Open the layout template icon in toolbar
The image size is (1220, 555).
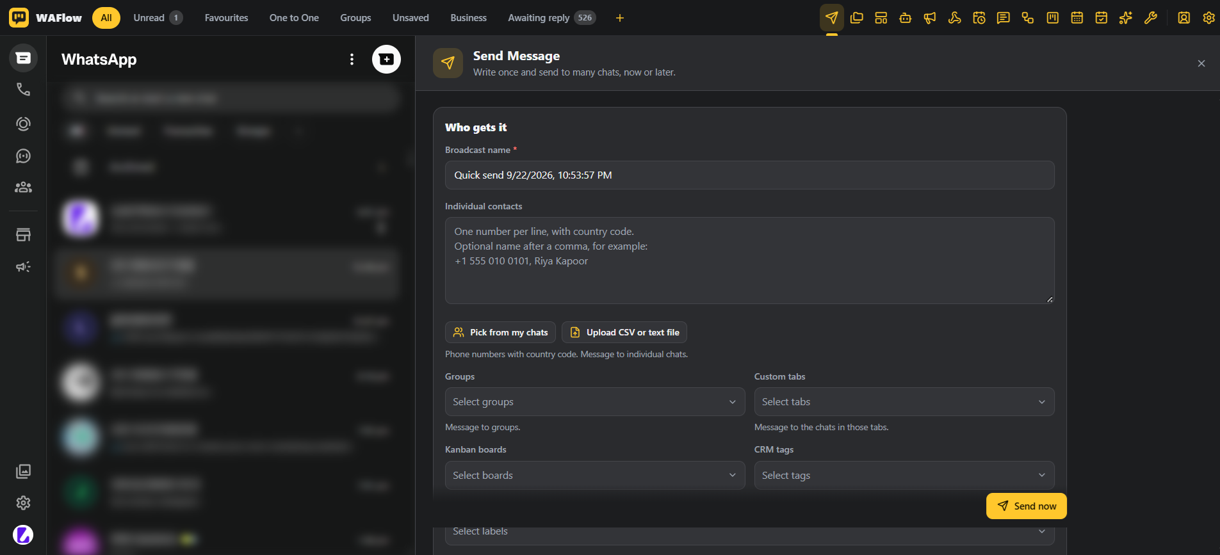click(x=881, y=18)
